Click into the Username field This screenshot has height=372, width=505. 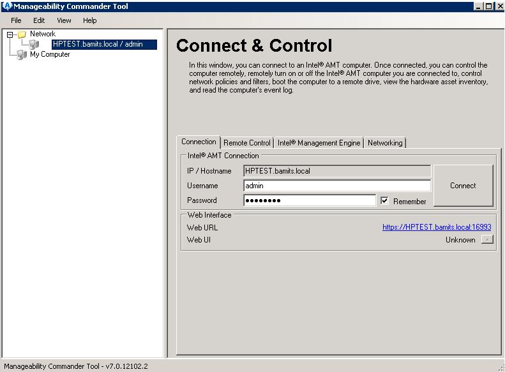point(337,186)
